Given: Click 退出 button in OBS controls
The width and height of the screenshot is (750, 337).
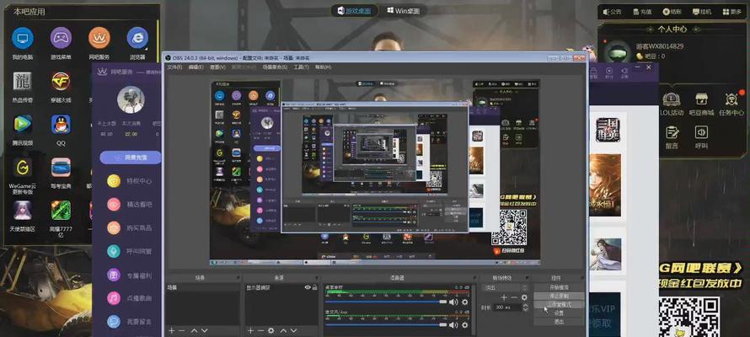Looking at the screenshot, I should tap(559, 322).
